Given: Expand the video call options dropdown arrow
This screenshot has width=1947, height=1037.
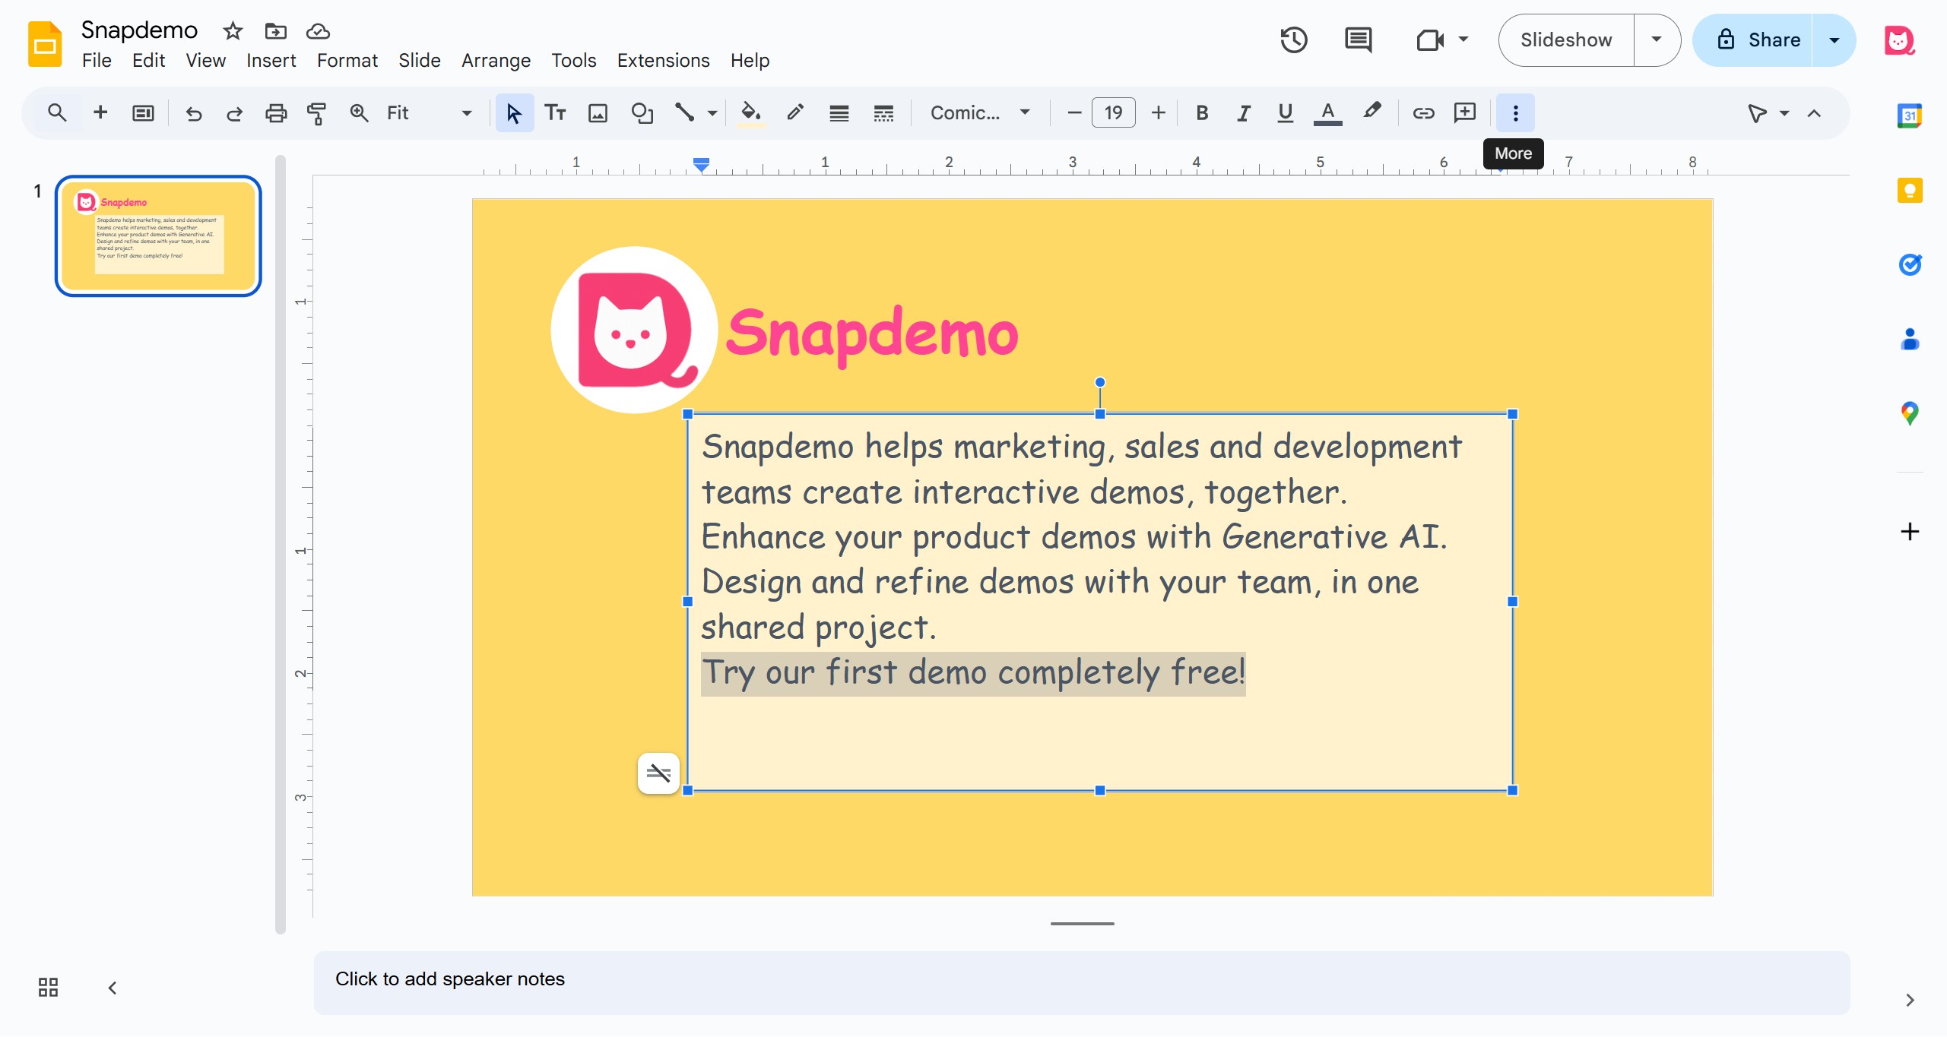Looking at the screenshot, I should pos(1463,40).
